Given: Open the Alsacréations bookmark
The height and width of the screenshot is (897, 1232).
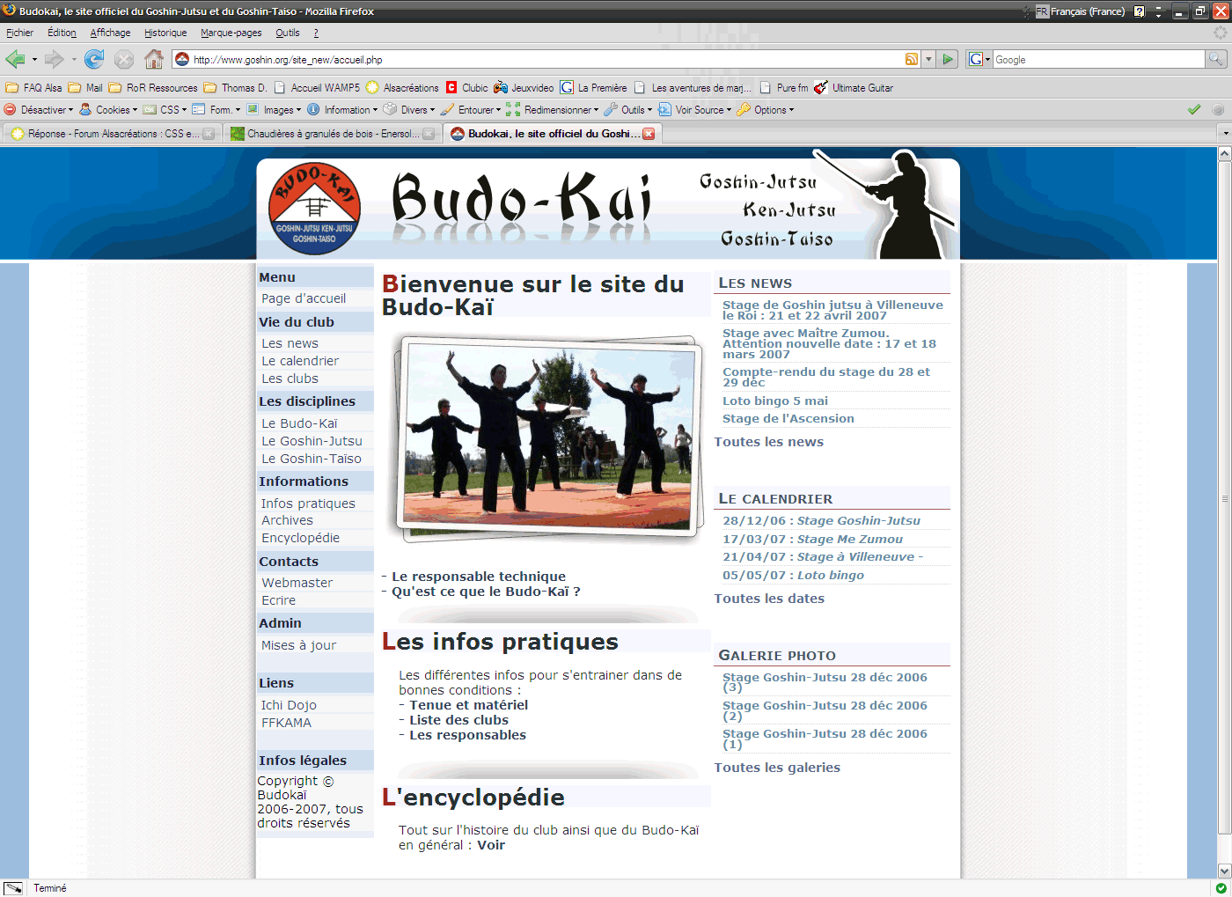Looking at the screenshot, I should [x=402, y=87].
